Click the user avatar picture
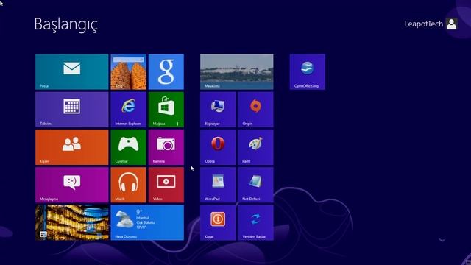The image size is (471, 265). point(452,24)
